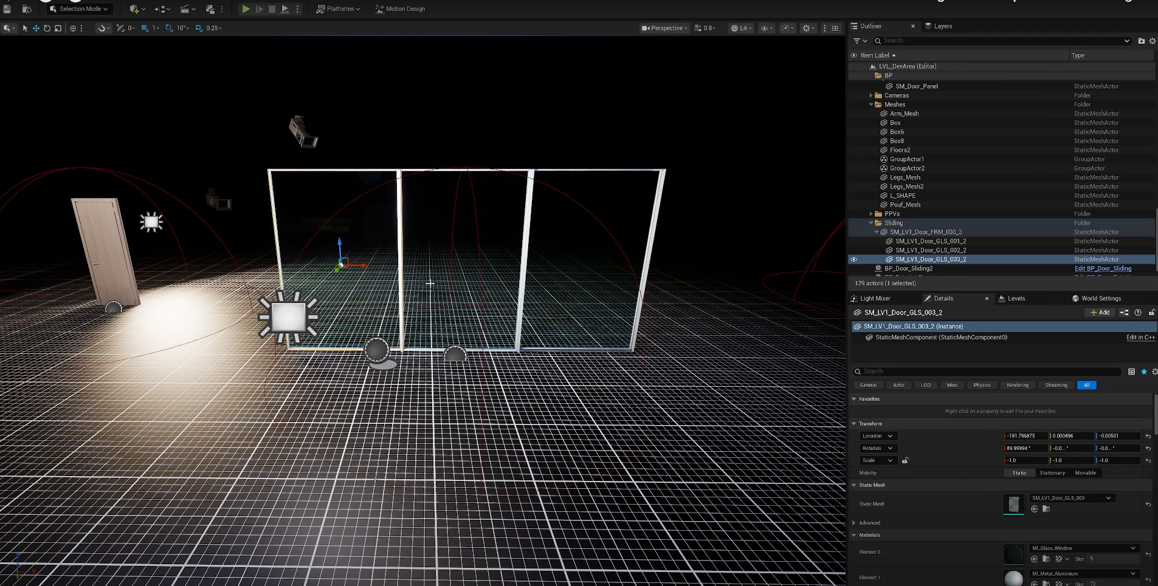The image size is (1158, 586).
Task: Toggle visibility eye for SM_LV1_Door_GLS_003_2
Action: pyautogui.click(x=853, y=259)
